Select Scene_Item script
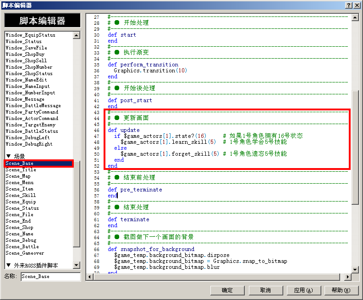Viewport: 363px width, 300px height. [x=19, y=189]
